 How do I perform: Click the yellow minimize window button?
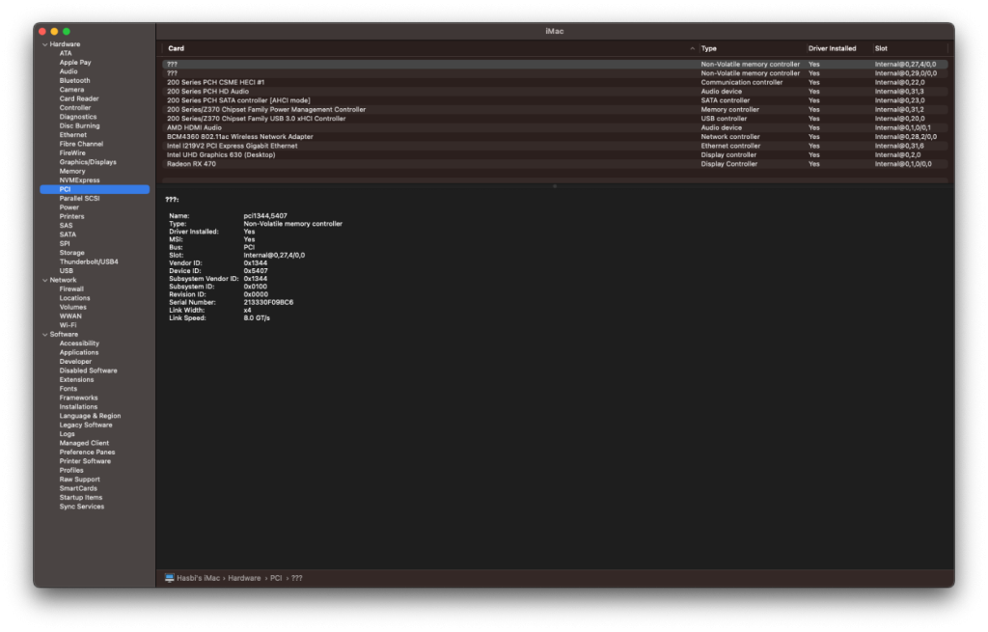click(x=54, y=32)
